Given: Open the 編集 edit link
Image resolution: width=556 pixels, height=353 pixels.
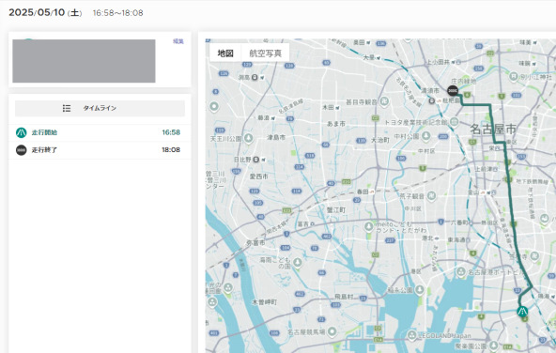Looking at the screenshot, I should point(178,41).
